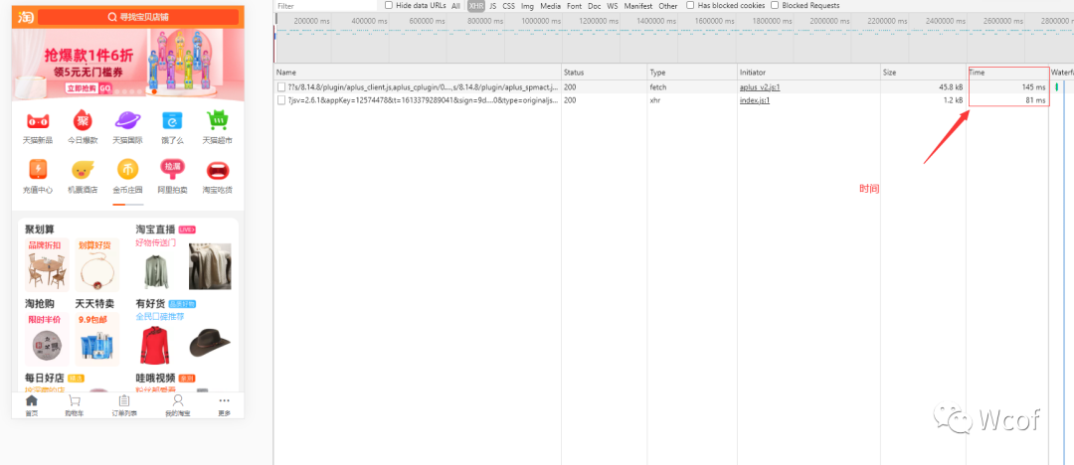Open the 天猫国际 planet icon
The height and width of the screenshot is (465, 1074).
tap(127, 120)
